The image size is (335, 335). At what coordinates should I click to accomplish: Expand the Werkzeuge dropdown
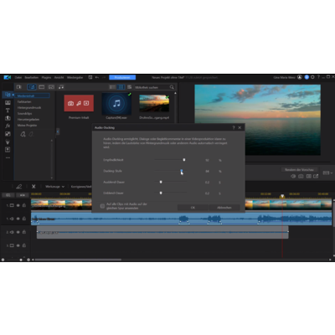54,186
